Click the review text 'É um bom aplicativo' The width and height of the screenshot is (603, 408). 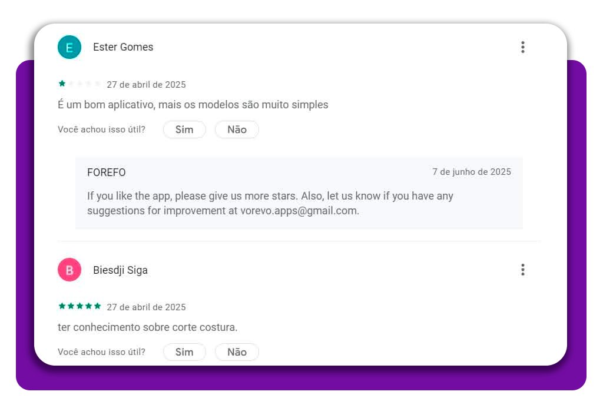click(193, 105)
